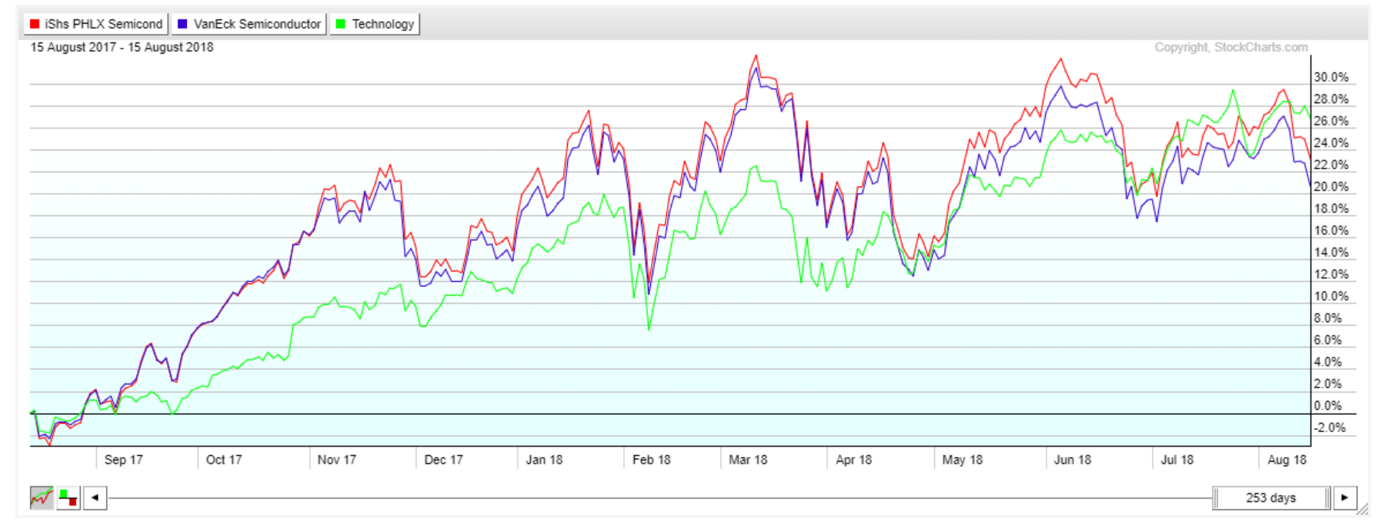This screenshot has width=1385, height=531.
Task: Click the -2.0% y-axis label
Action: pos(1330,427)
